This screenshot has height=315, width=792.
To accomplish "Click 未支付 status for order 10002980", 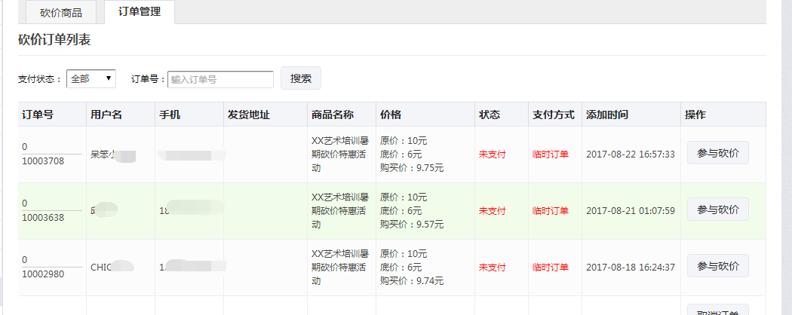I will click(492, 268).
